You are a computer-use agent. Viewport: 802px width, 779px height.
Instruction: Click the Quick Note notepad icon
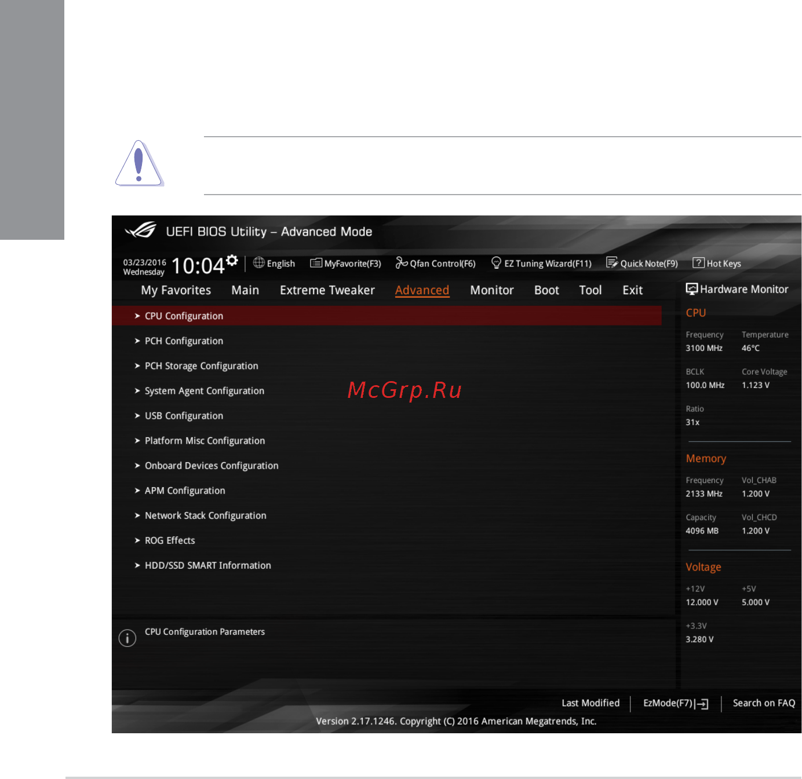click(612, 263)
